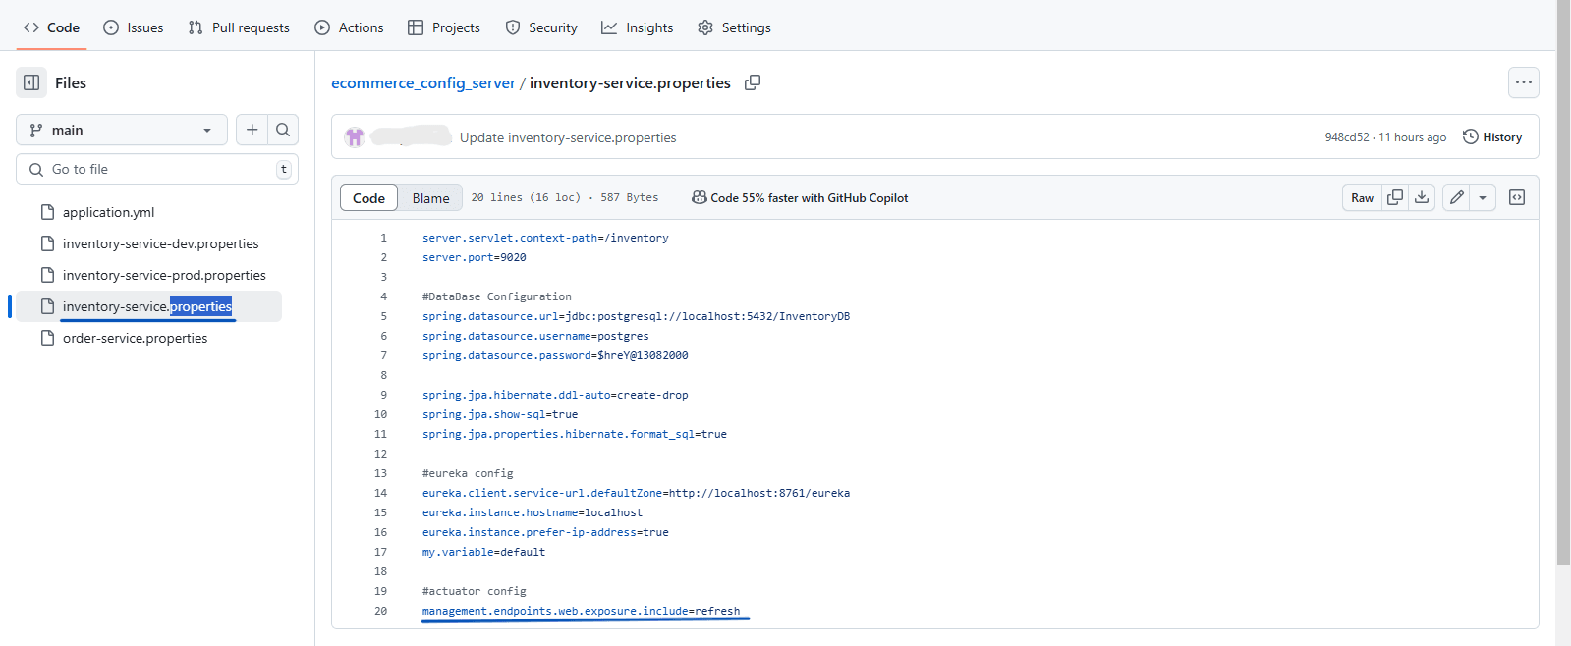Screen dimensions: 1571x646
Task: Focus the Go to file search field
Action: coord(157,169)
